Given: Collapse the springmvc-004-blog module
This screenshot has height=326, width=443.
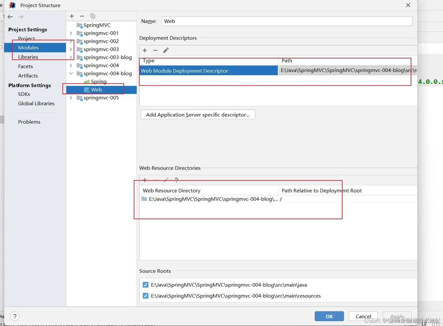Looking at the screenshot, I should [71, 73].
